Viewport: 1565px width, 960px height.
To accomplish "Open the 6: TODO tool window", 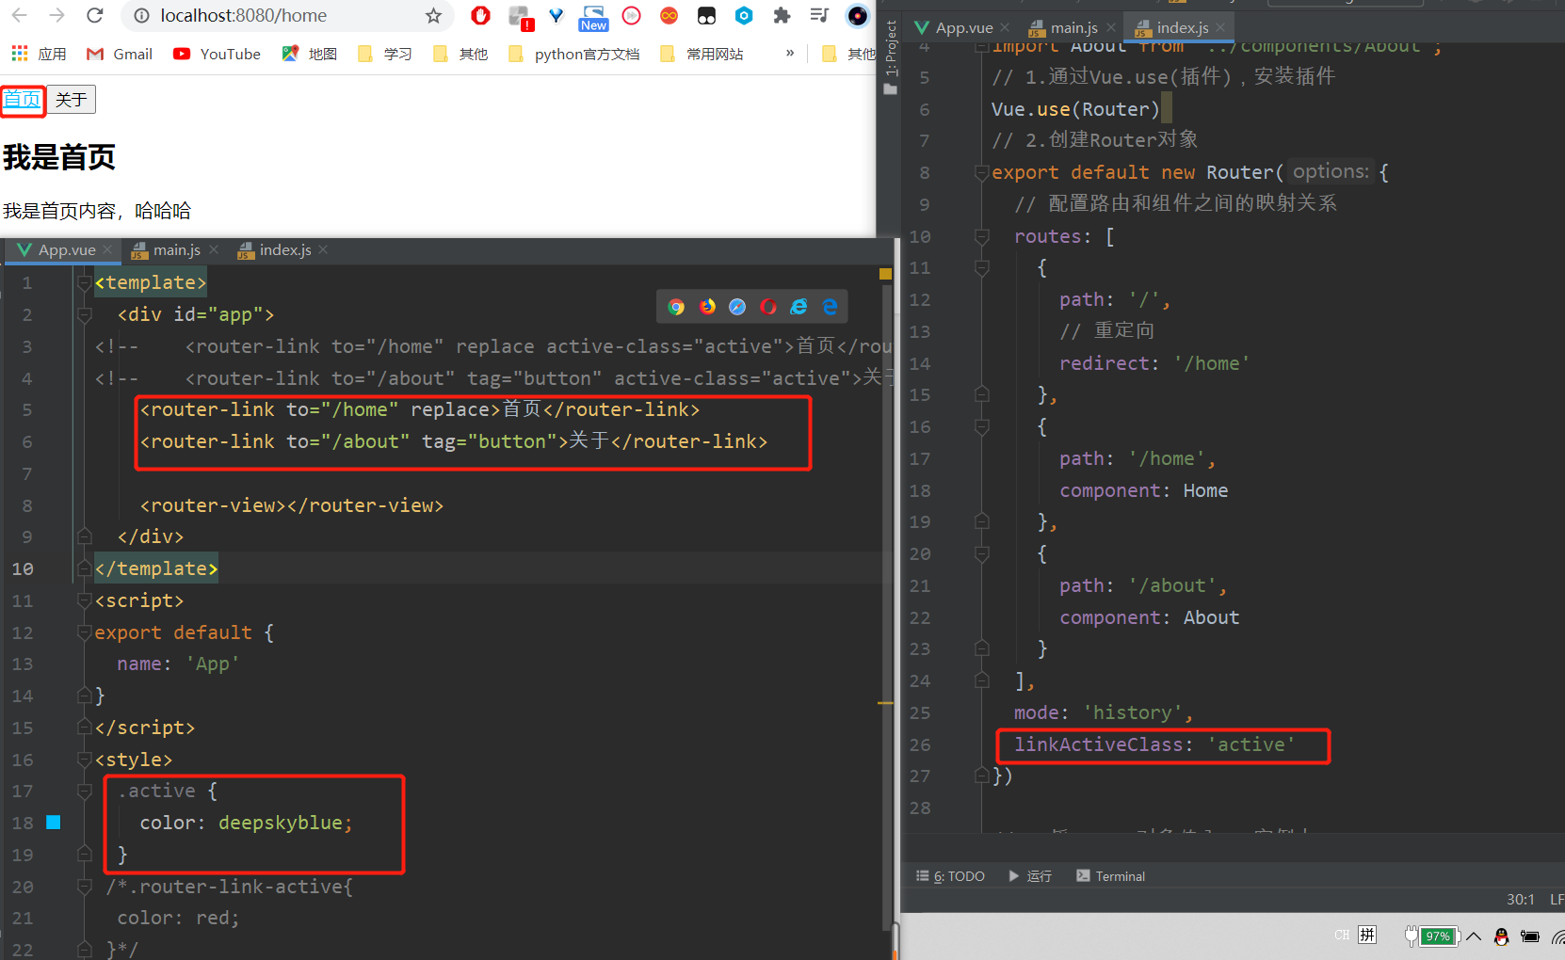I will click(x=950, y=876).
